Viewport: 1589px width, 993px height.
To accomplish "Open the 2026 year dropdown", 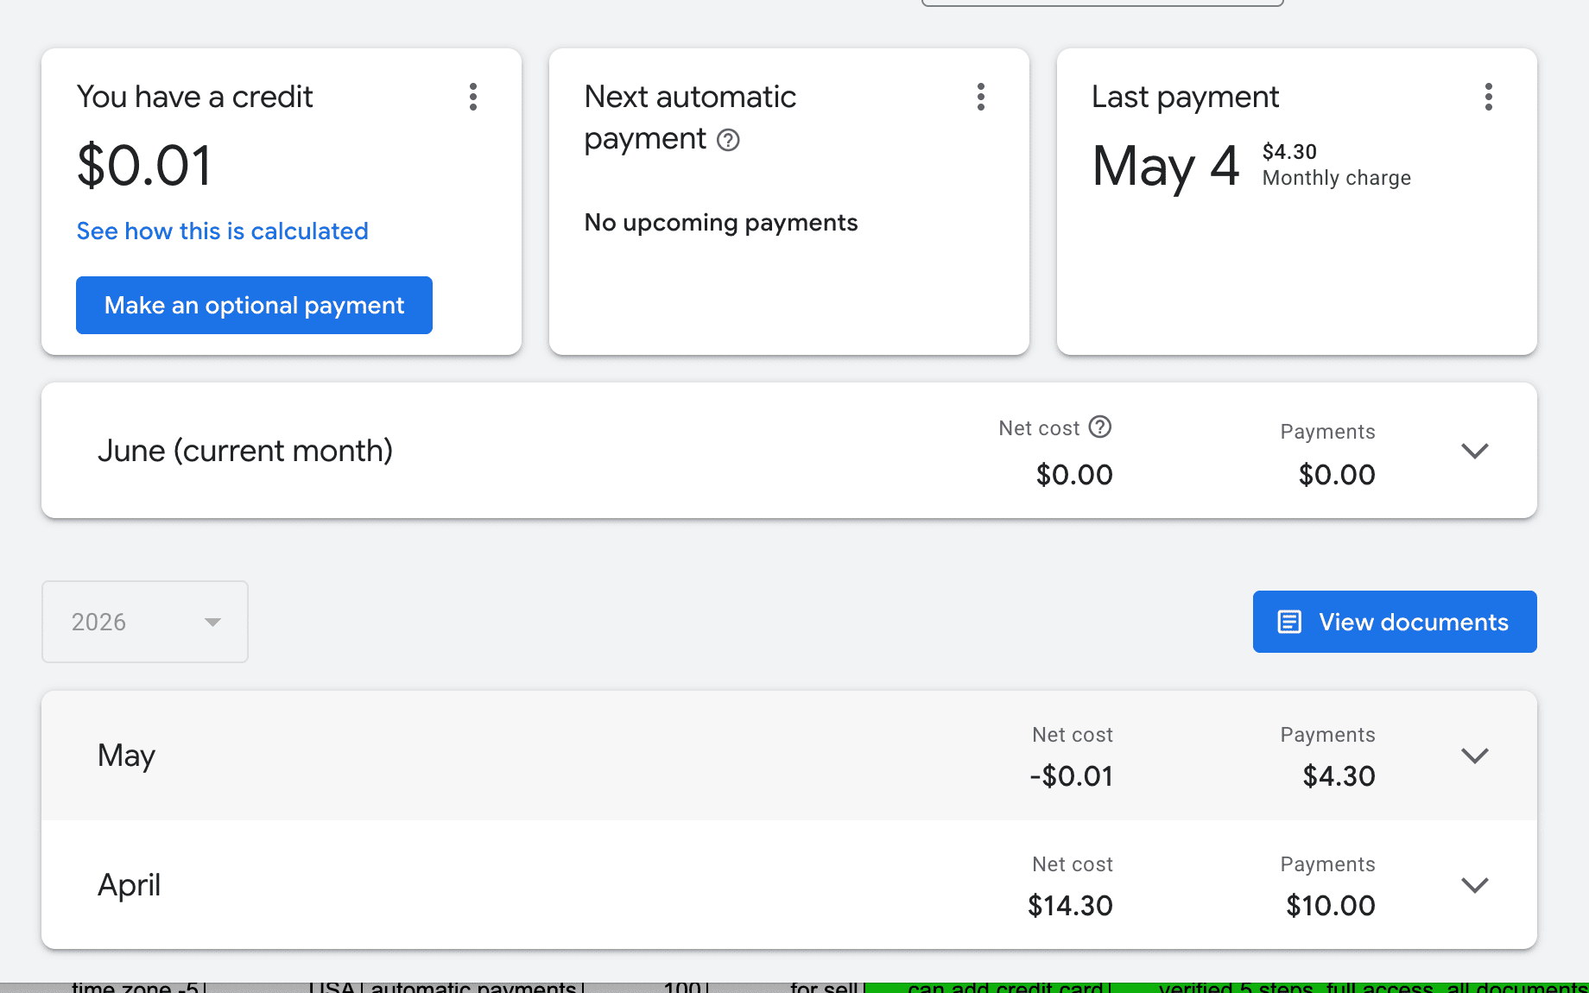I will [145, 622].
